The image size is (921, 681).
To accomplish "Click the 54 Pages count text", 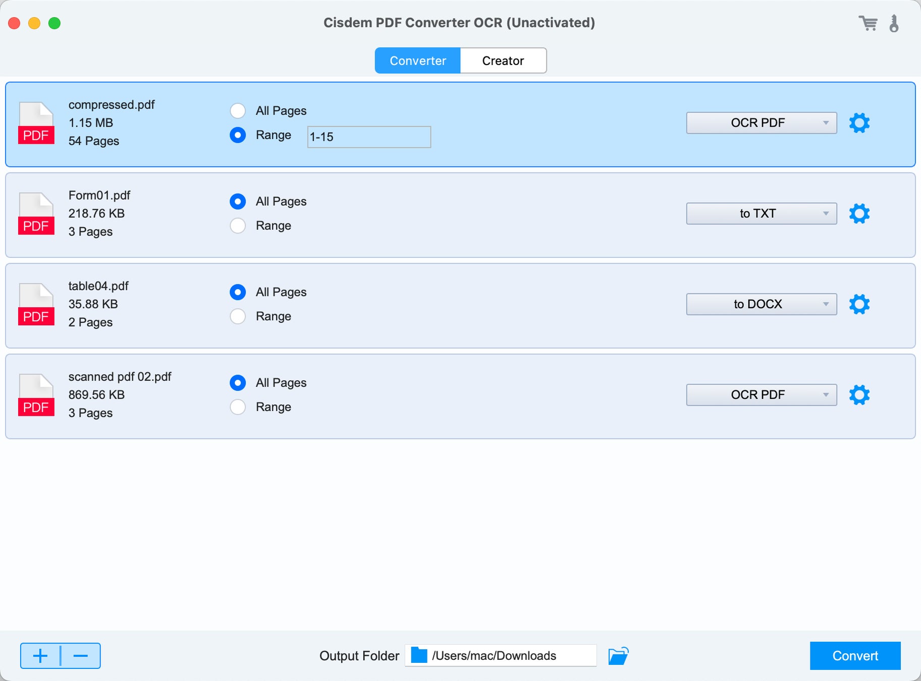I will (94, 141).
